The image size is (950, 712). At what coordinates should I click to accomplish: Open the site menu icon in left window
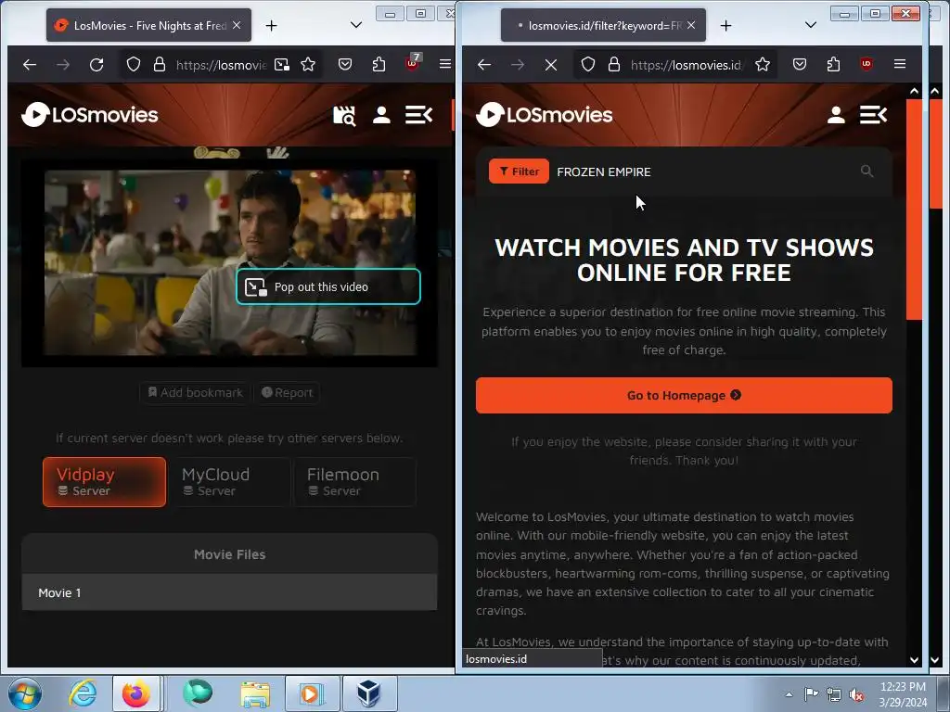tap(418, 115)
